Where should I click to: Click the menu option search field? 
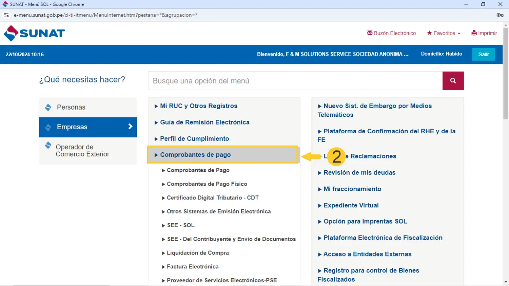click(x=295, y=81)
